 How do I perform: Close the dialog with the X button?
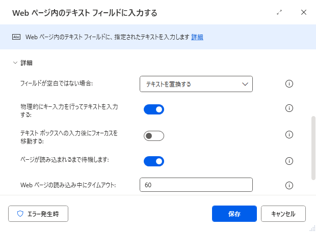304,13
